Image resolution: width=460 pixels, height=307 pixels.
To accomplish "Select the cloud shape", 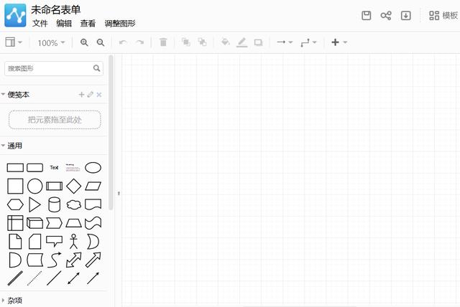I will coord(73,204).
